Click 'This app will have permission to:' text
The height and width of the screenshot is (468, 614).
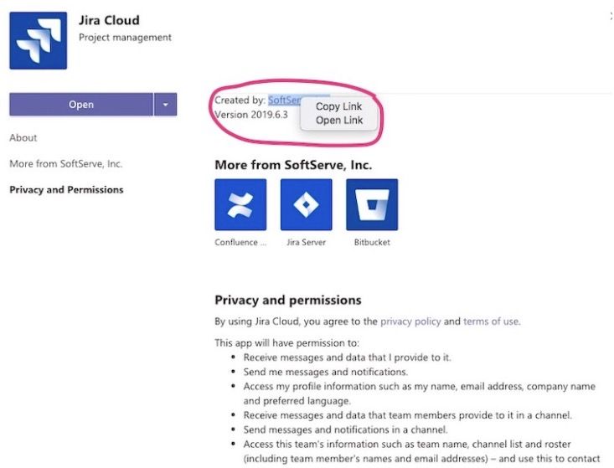(x=286, y=342)
